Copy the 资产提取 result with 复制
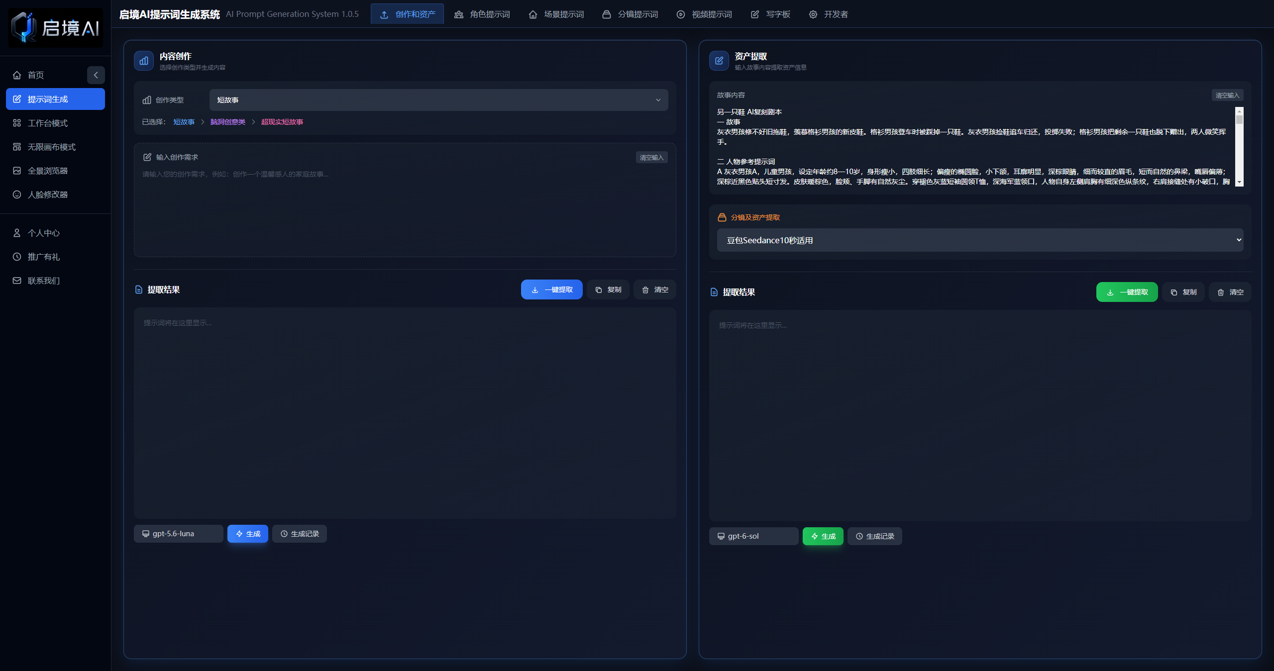 coord(1183,292)
